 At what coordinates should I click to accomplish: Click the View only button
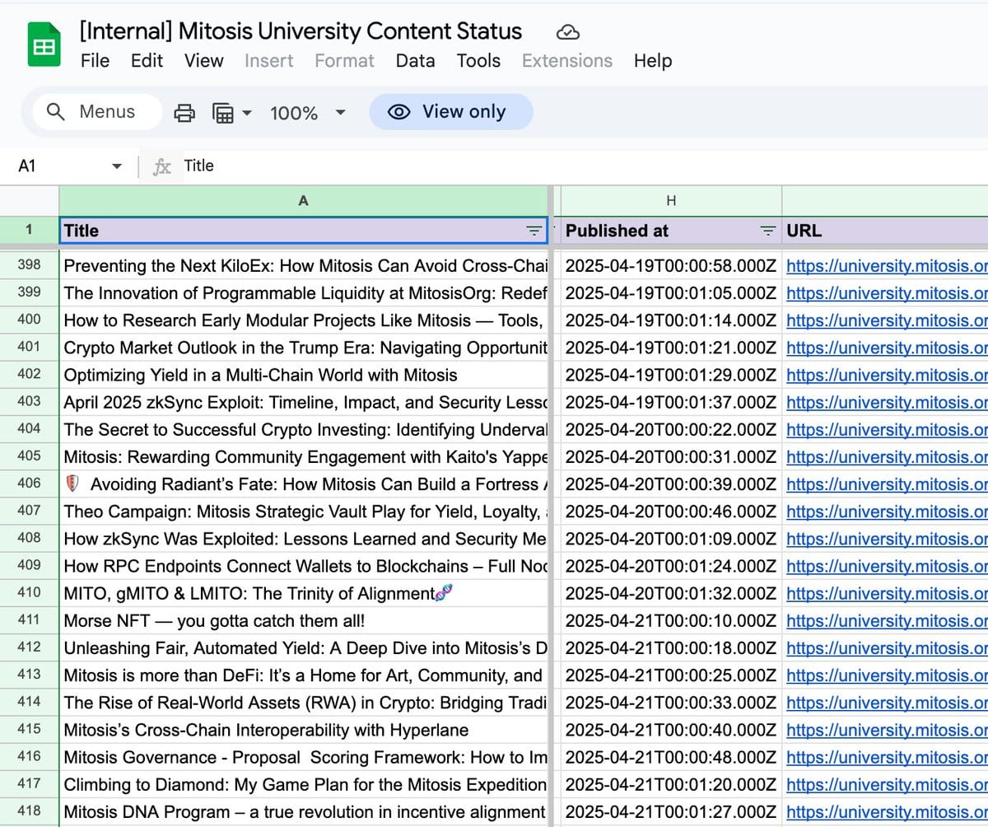[450, 112]
